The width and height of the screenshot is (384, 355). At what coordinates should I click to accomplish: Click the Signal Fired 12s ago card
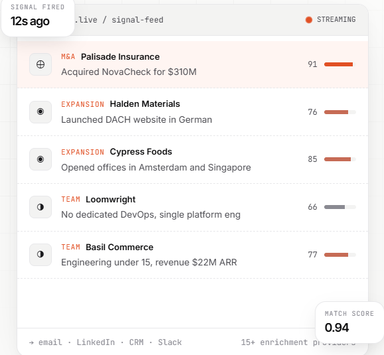[x=38, y=17]
